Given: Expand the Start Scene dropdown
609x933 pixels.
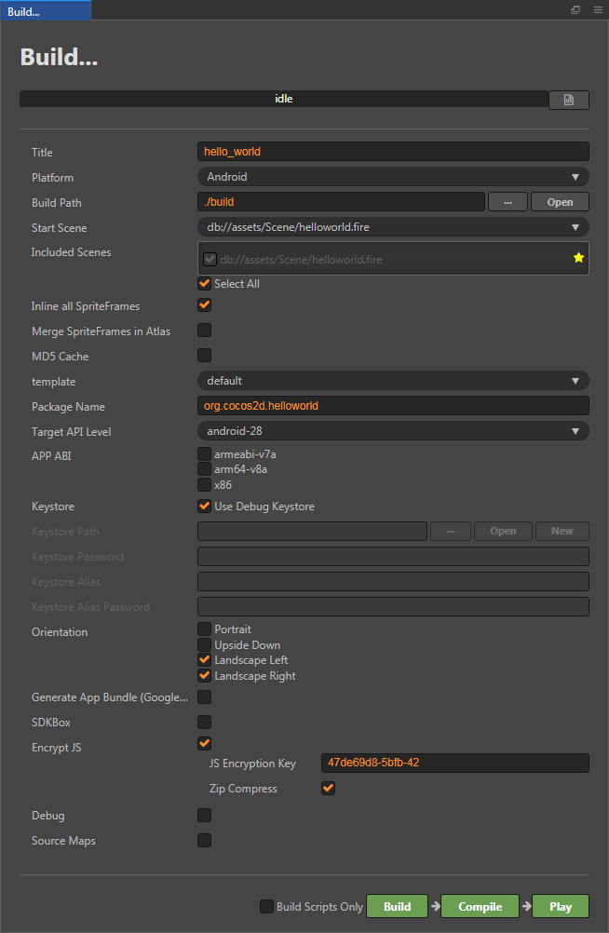Looking at the screenshot, I should pyautogui.click(x=393, y=227).
